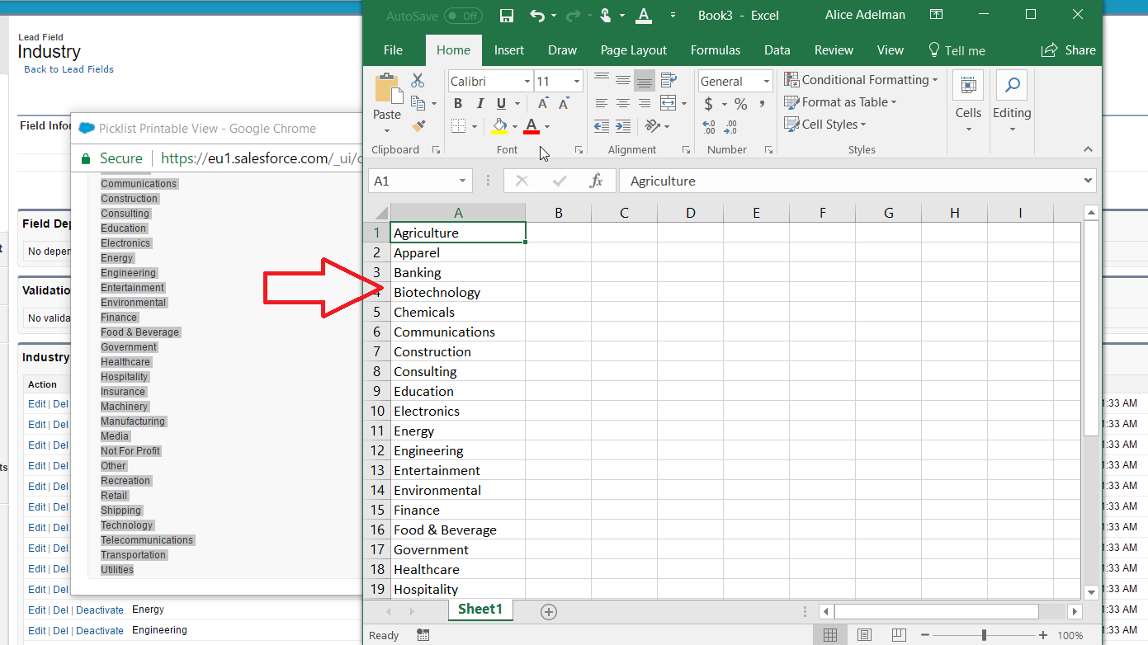Toggle Bottom Align (highlighted)

(x=645, y=80)
